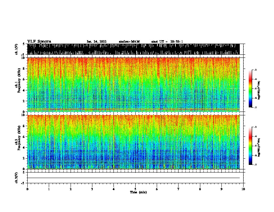The width and height of the screenshot is (274, 212).
Task: Click the "5" tick on ch.1(V) axis
Action: tap(24, 44)
